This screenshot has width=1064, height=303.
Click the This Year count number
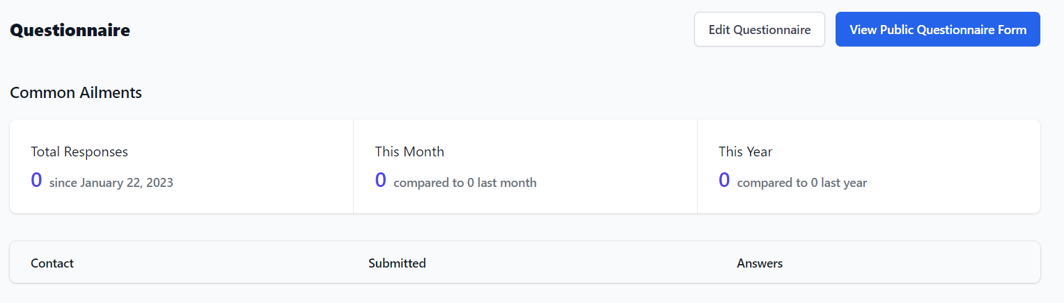724,181
